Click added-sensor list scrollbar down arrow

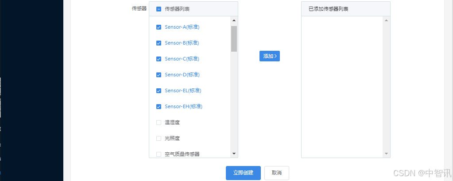(386, 154)
